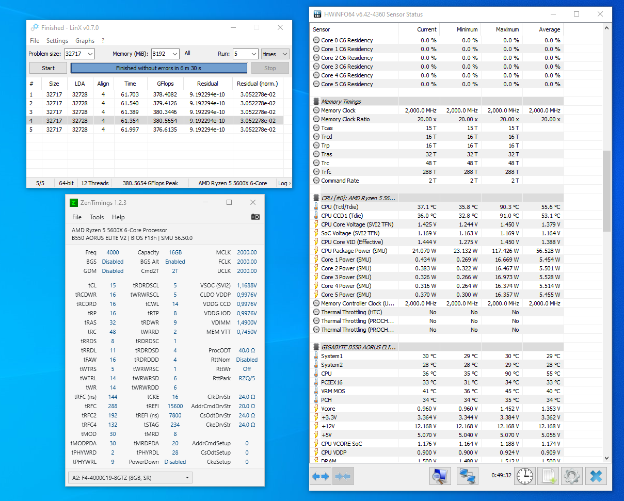
Task: Click the scroll down arrow in HWiNFO
Action: pos(606,457)
